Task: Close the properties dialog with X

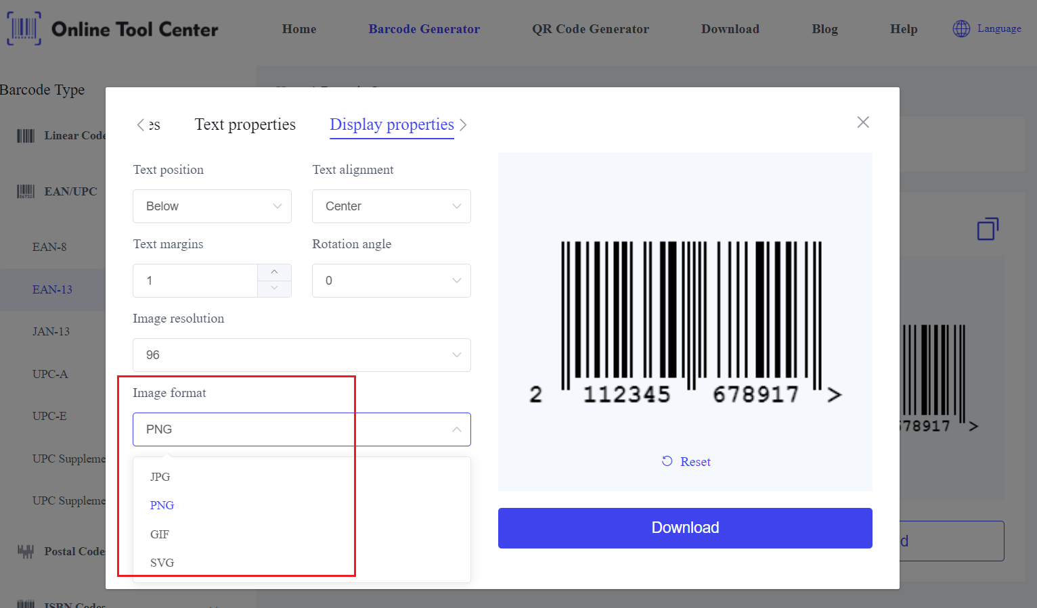Action: (863, 122)
